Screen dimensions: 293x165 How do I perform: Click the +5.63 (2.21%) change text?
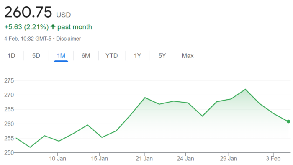pos(26,27)
